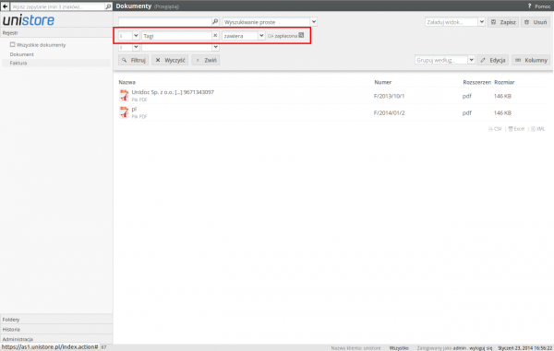Open the logical operator dropdown in the empty filter row

(x=136, y=47)
